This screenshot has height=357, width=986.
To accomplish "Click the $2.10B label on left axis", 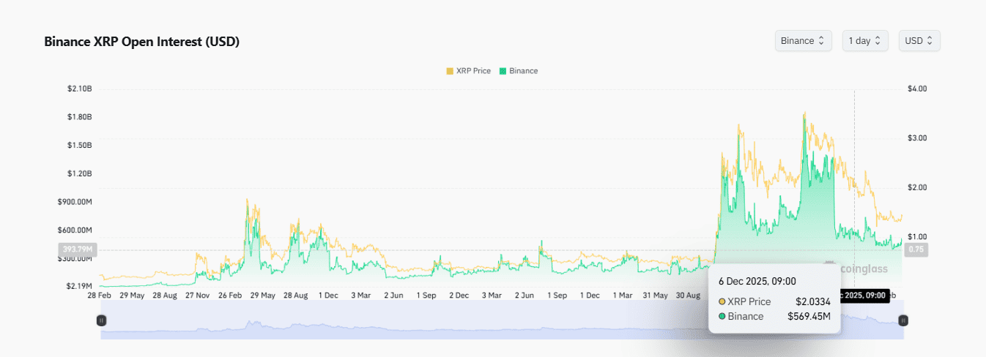I will click(78, 89).
